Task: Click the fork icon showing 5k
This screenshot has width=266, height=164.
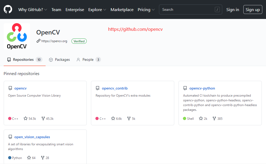Action: (x=129, y=118)
